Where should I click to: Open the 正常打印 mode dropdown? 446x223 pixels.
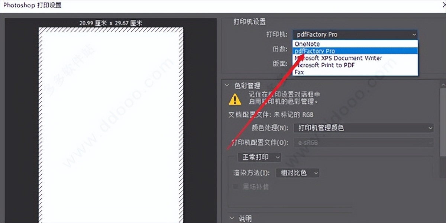coord(259,157)
